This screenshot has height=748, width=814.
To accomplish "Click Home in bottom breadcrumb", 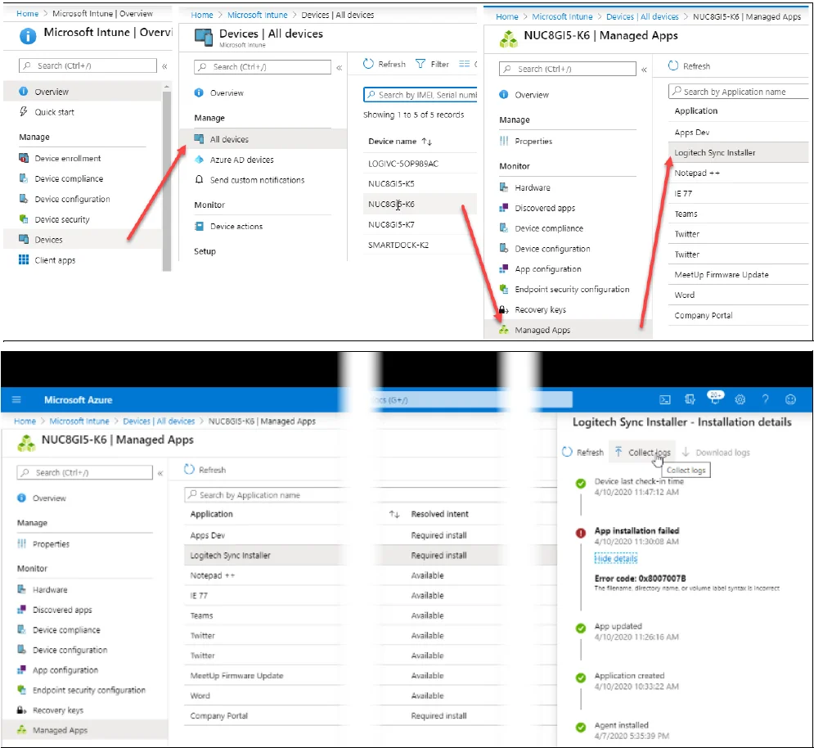I will (x=25, y=421).
